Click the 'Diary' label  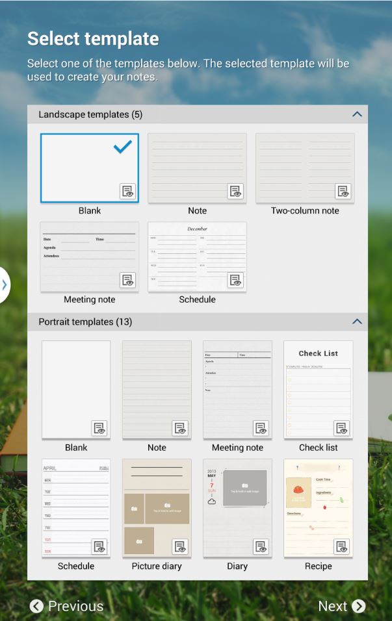(x=237, y=566)
